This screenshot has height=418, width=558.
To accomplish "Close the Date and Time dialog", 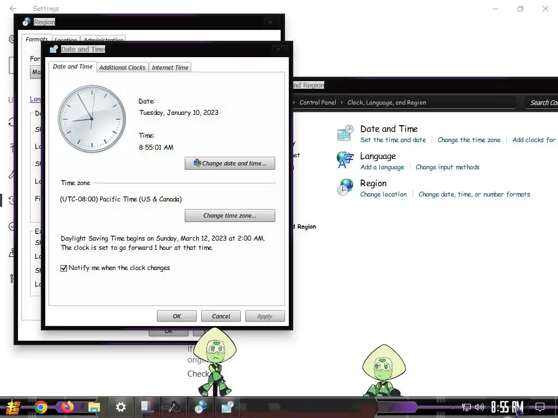I will pyautogui.click(x=278, y=50).
